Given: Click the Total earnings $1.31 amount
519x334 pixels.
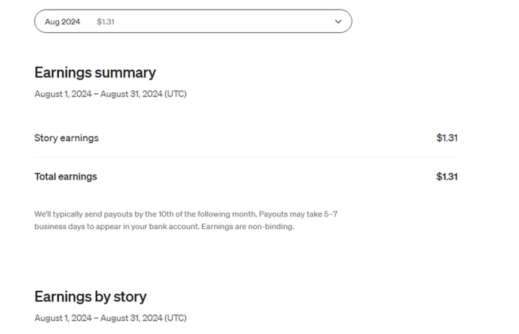Looking at the screenshot, I should point(447,176).
